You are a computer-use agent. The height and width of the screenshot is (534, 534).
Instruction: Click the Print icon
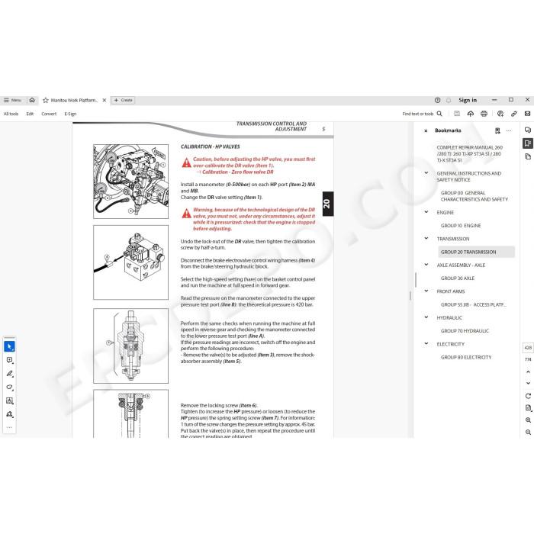pos(484,114)
